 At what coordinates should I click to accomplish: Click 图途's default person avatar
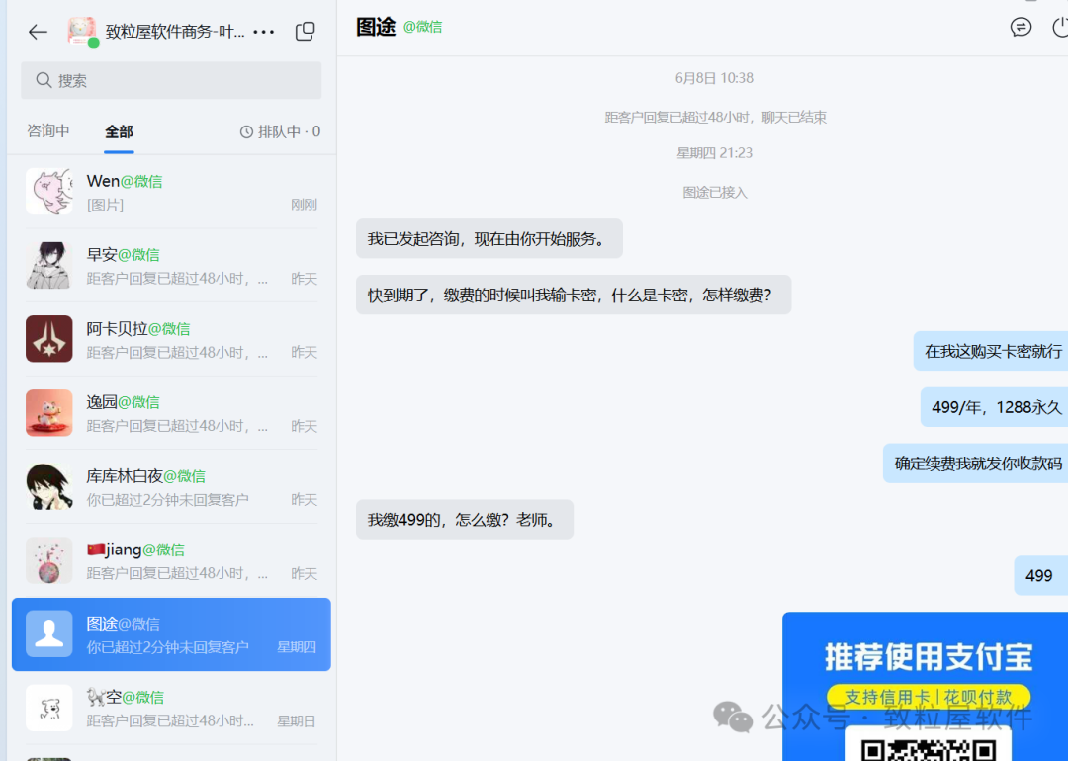coord(49,634)
